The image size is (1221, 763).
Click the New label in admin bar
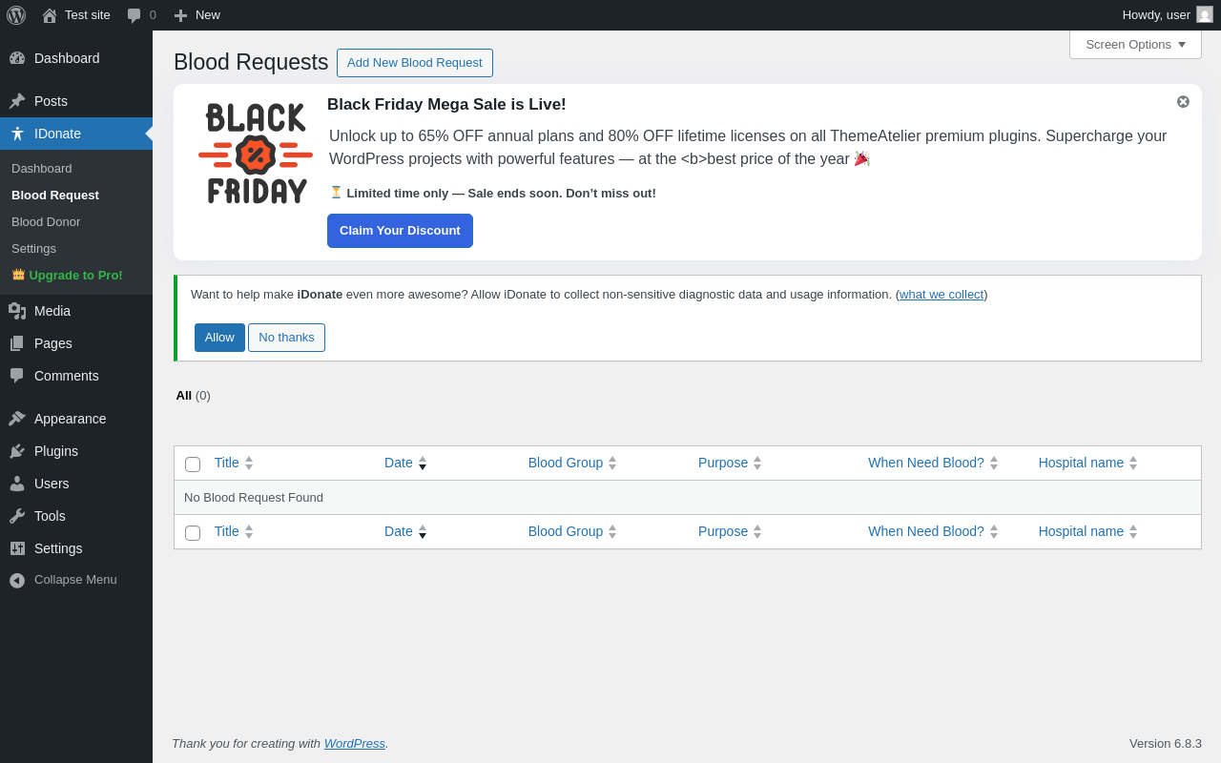point(208,15)
